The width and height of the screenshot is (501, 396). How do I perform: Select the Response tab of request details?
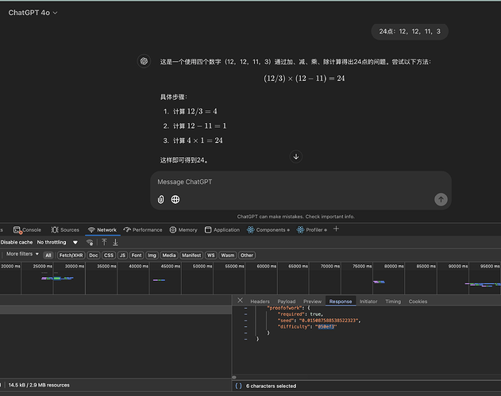click(x=341, y=302)
